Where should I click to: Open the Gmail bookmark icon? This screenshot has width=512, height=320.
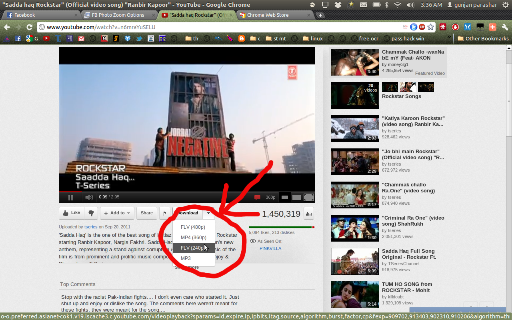tap(81, 39)
